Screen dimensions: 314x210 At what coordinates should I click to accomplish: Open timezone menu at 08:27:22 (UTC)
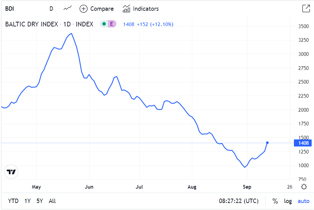pos(238,201)
